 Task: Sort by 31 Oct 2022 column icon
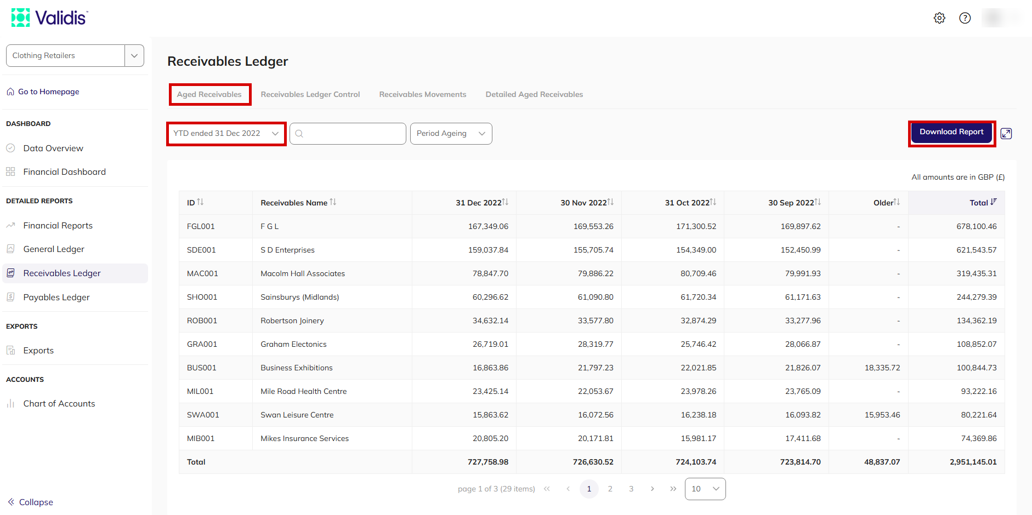click(x=713, y=202)
